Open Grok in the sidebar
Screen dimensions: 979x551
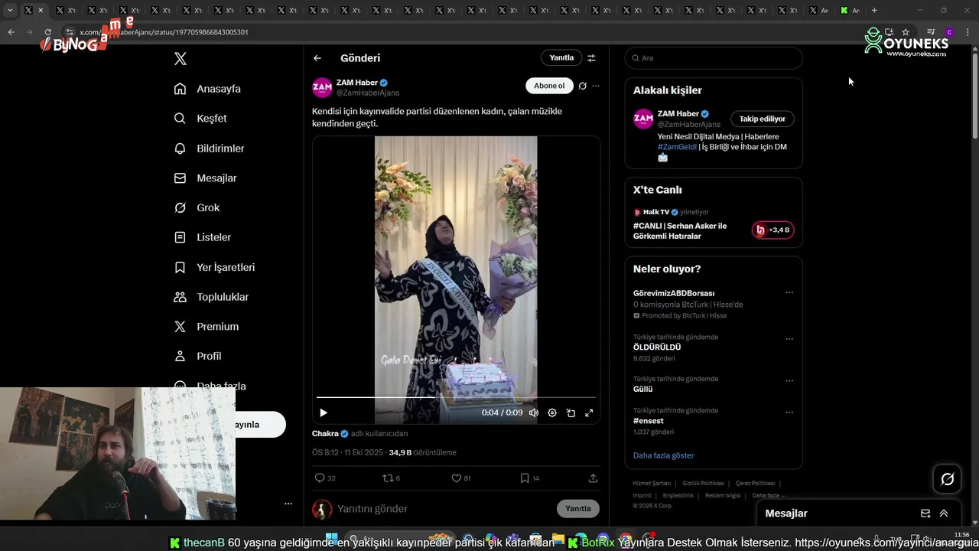(197, 208)
